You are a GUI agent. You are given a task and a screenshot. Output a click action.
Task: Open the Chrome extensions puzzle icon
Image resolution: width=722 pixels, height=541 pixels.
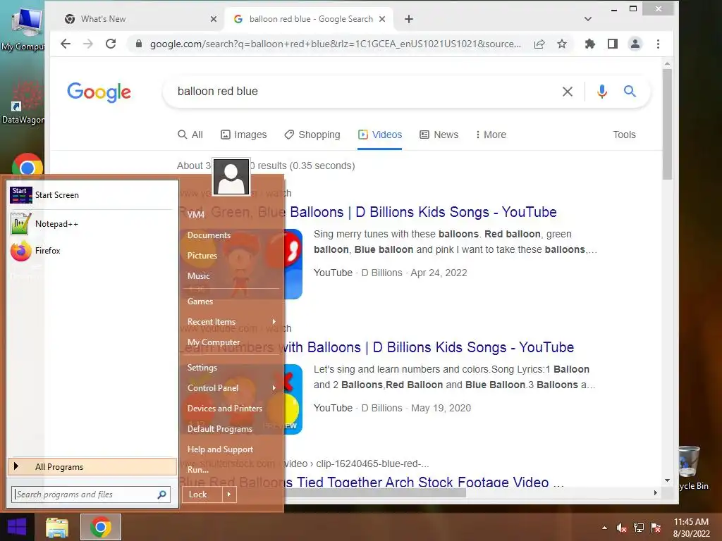(x=590, y=44)
